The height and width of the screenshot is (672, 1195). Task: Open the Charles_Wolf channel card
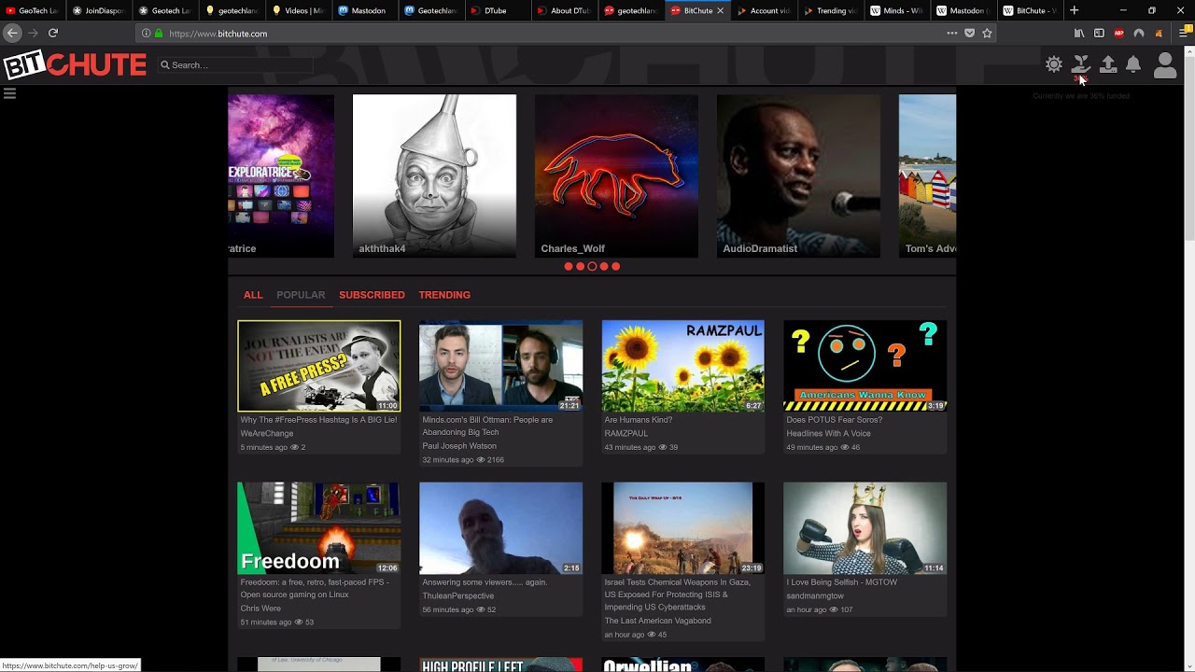pos(616,175)
